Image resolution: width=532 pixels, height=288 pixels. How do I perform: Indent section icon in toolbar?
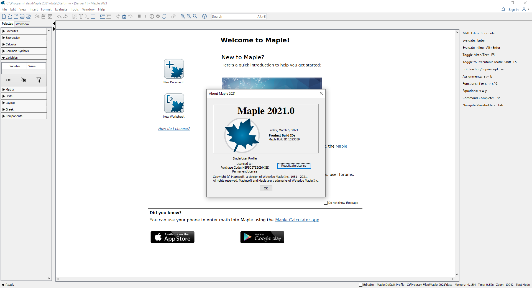[x=103, y=16]
